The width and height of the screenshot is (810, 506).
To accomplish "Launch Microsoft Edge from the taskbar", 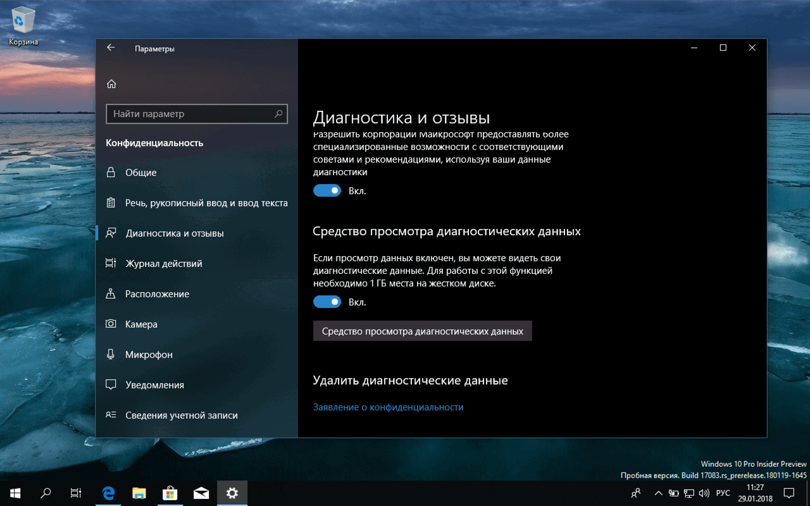I will pos(109,493).
